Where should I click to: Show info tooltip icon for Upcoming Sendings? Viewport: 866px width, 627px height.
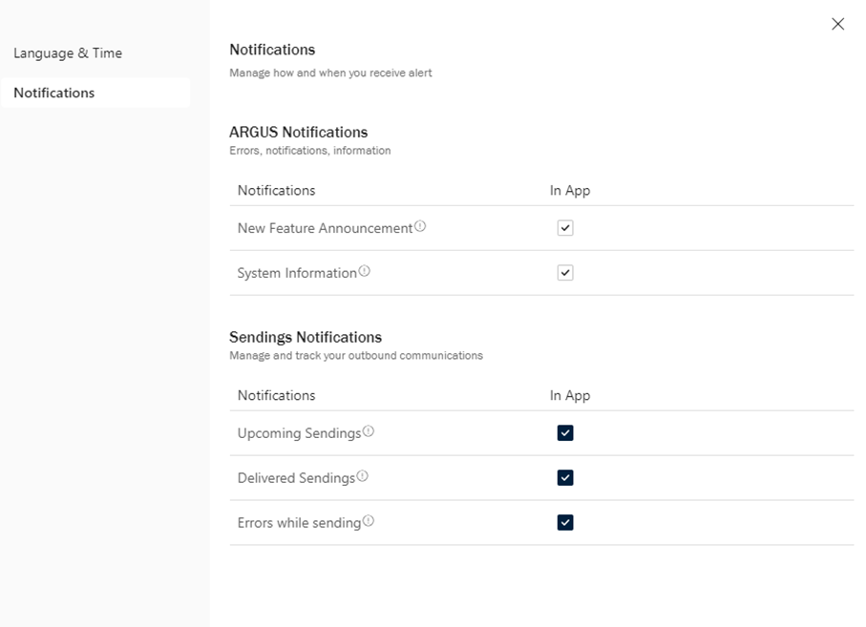(x=369, y=431)
